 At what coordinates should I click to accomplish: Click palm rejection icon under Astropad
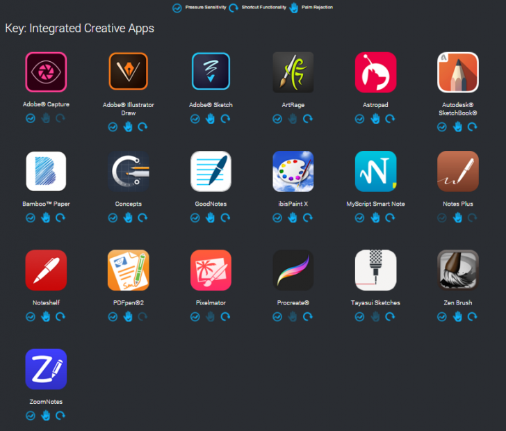375,119
